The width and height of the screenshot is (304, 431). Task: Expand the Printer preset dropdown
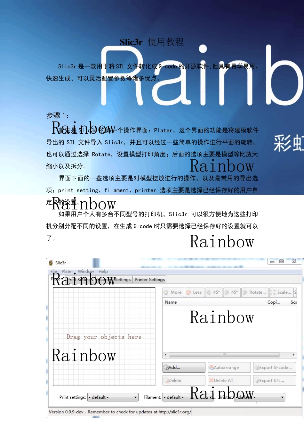[260, 397]
